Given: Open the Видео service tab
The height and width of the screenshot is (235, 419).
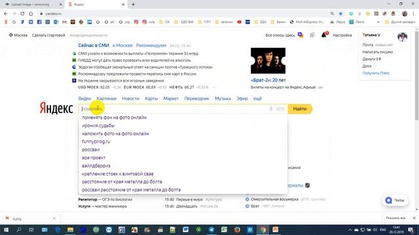Looking at the screenshot, I should (84, 99).
